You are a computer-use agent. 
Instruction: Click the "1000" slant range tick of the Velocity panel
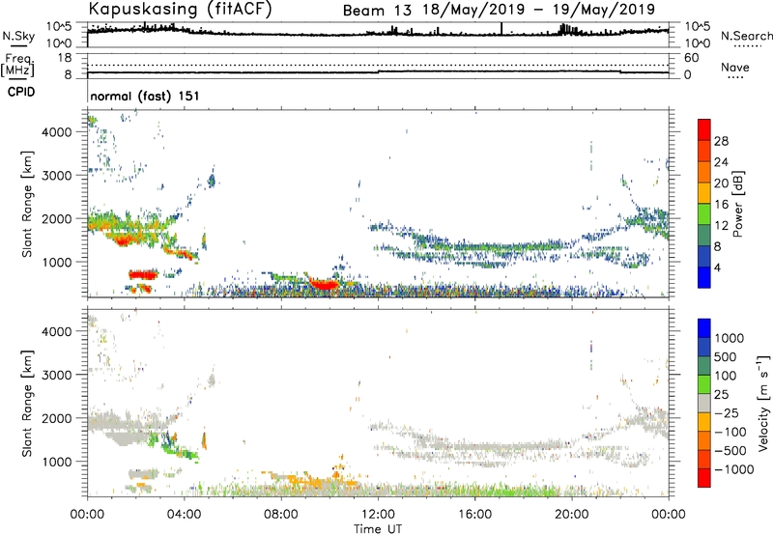point(57,462)
